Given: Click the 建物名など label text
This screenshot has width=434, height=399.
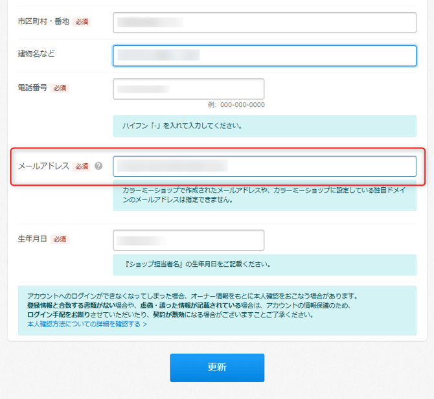Looking at the screenshot, I should [36, 54].
